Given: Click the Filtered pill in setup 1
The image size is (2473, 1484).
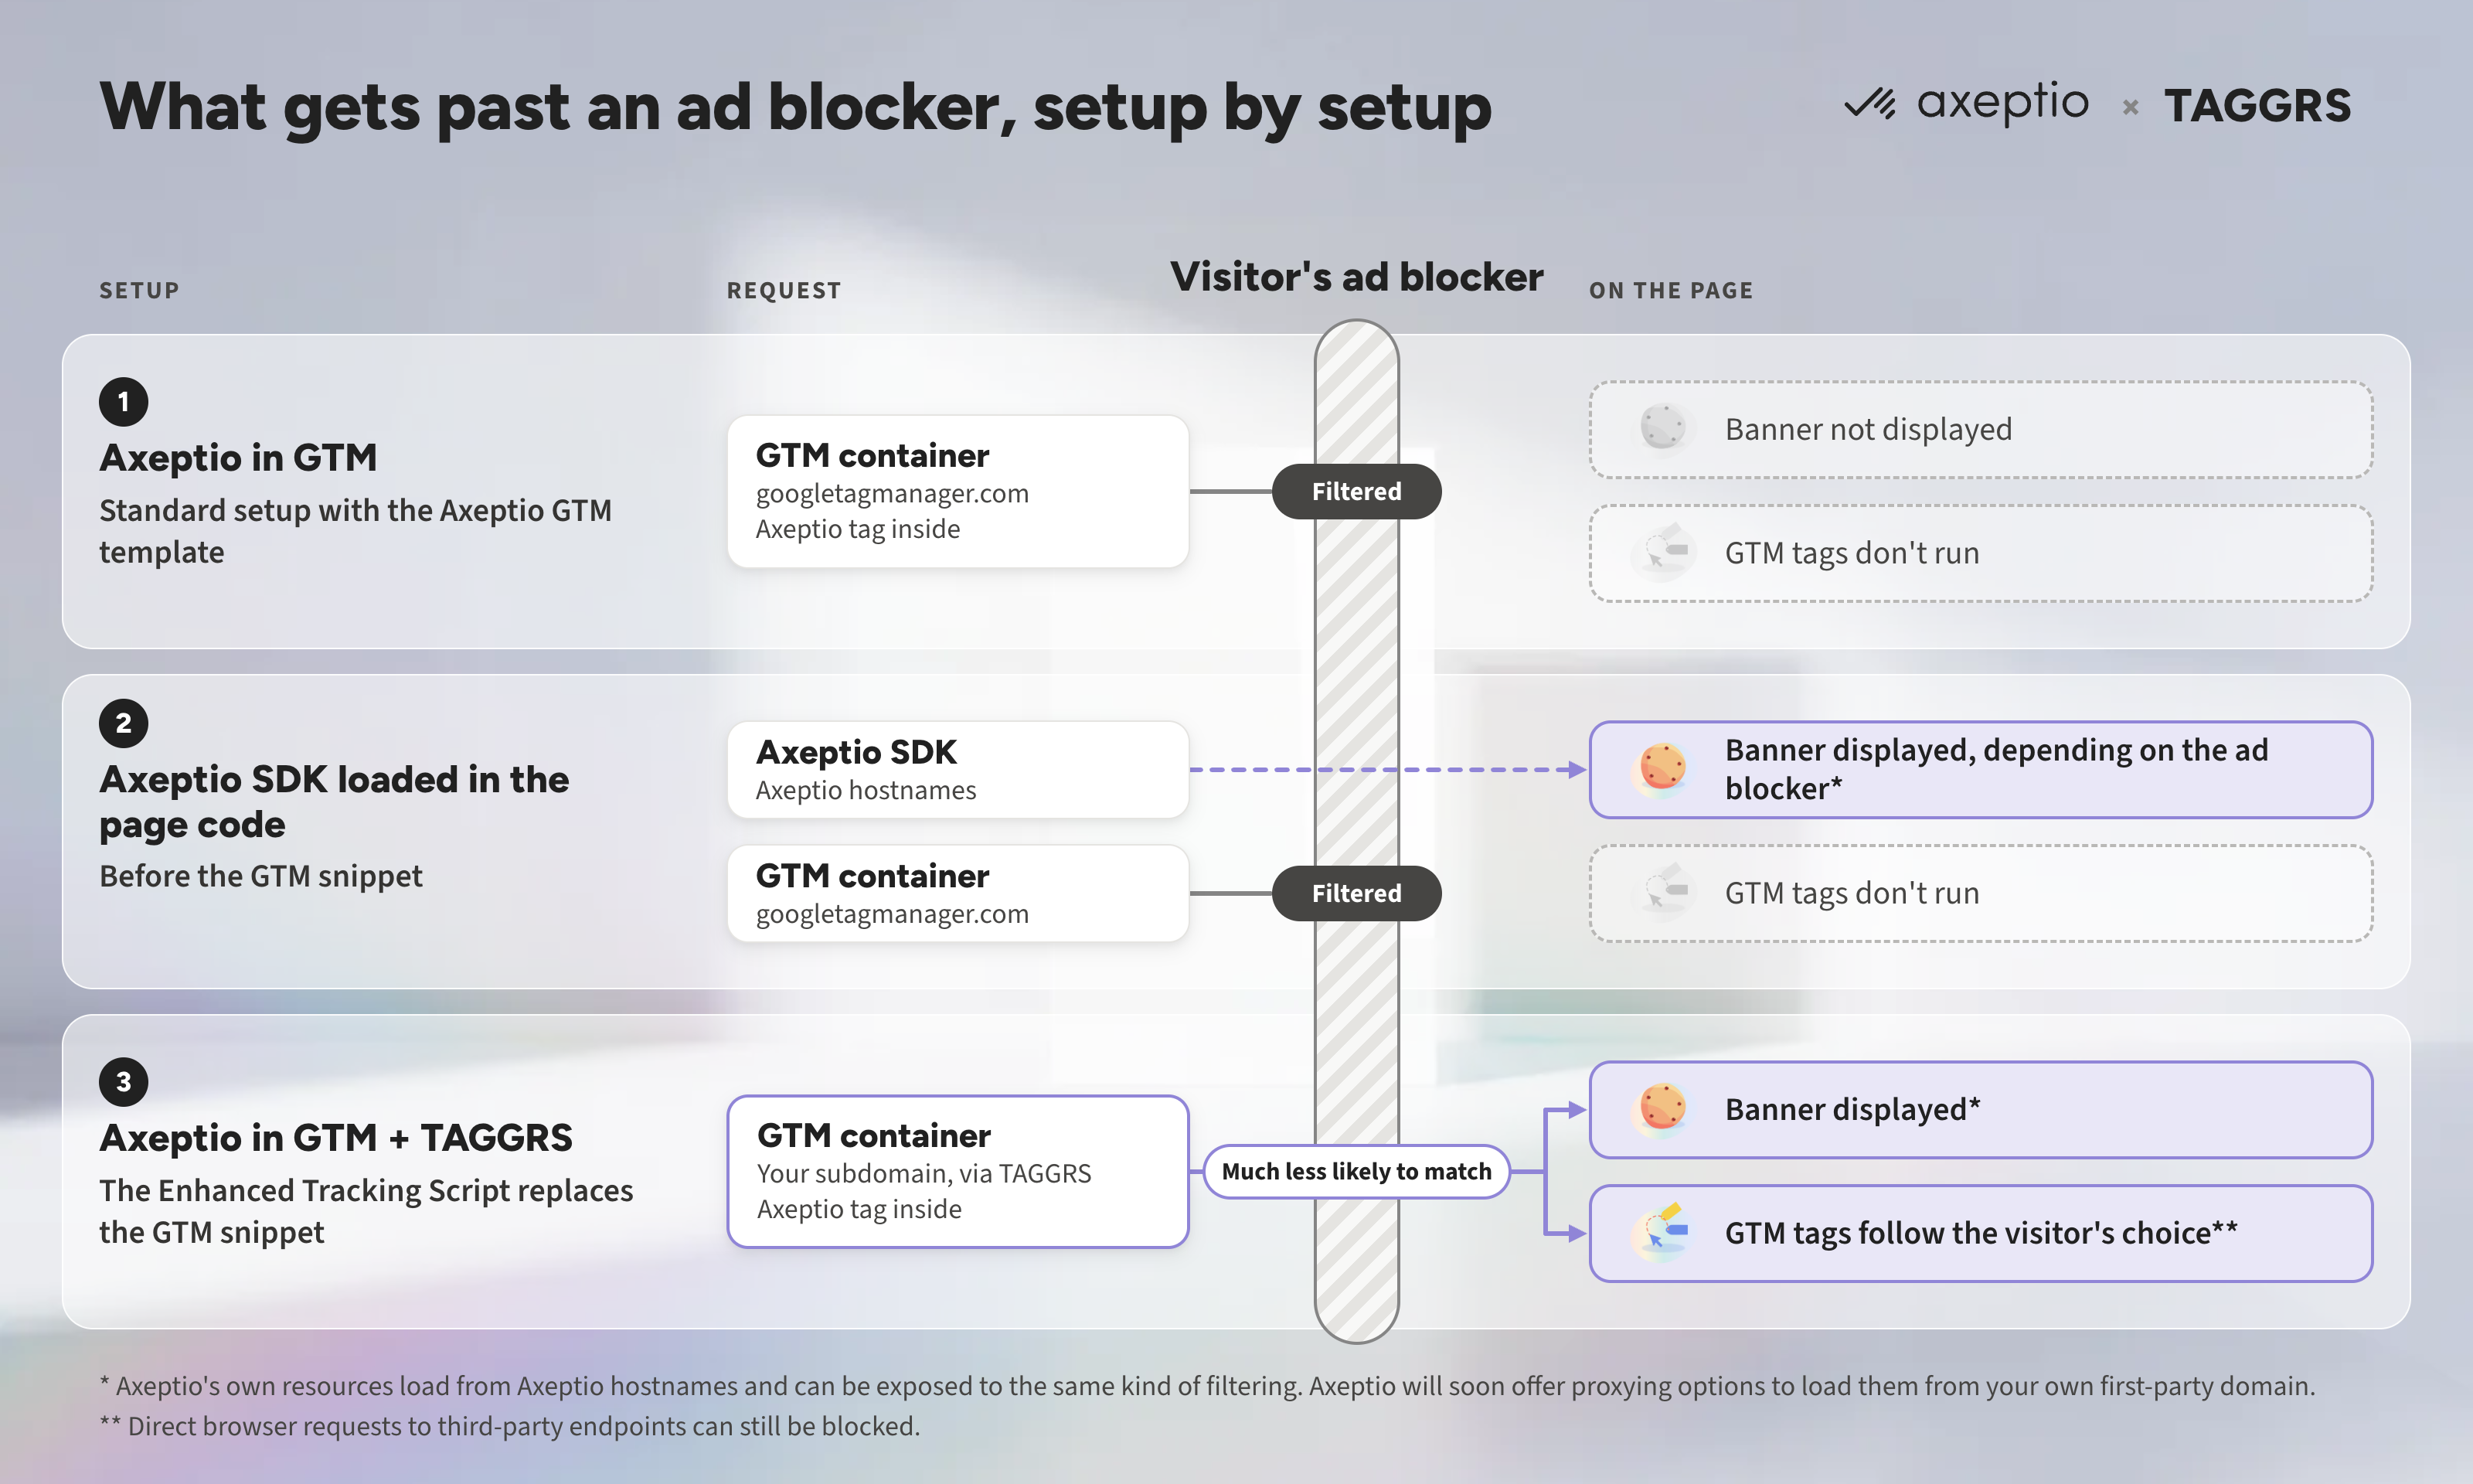Looking at the screenshot, I should click(1356, 491).
